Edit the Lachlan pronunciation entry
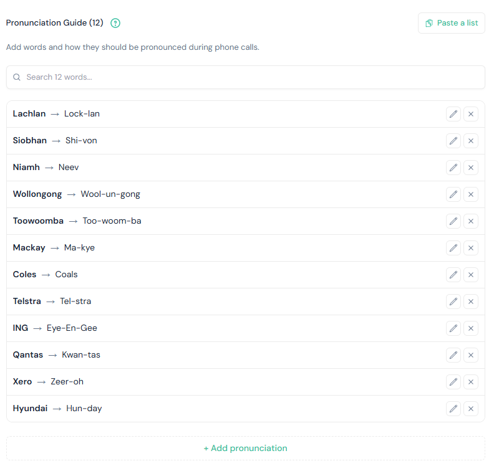 [x=453, y=114]
